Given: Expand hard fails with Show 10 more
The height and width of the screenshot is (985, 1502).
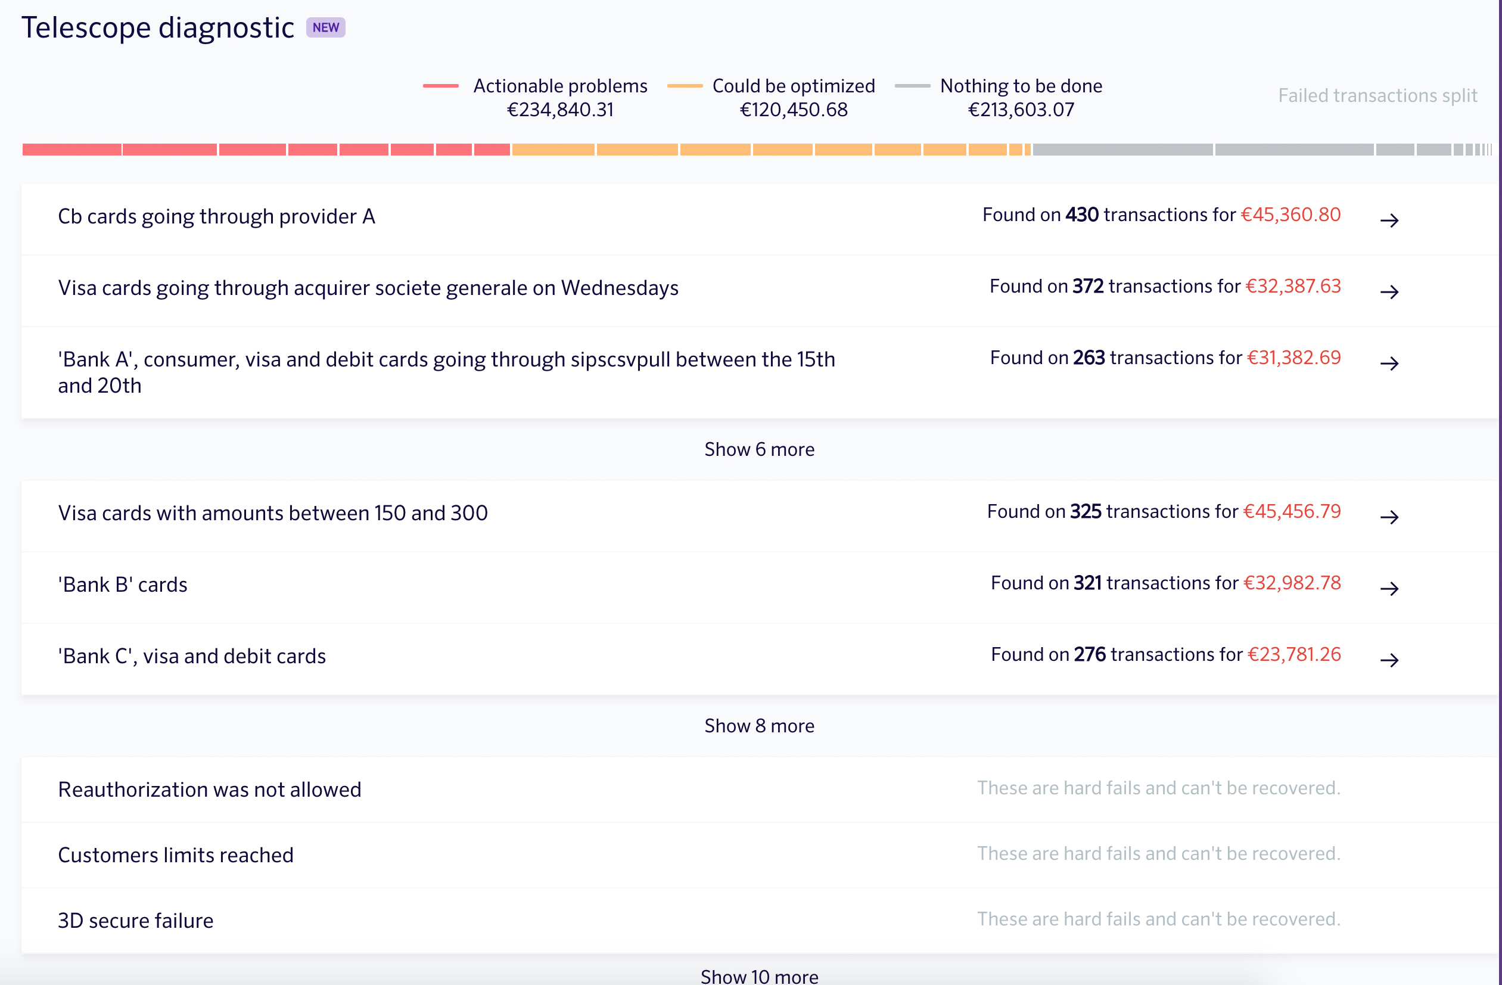Looking at the screenshot, I should tap(759, 976).
